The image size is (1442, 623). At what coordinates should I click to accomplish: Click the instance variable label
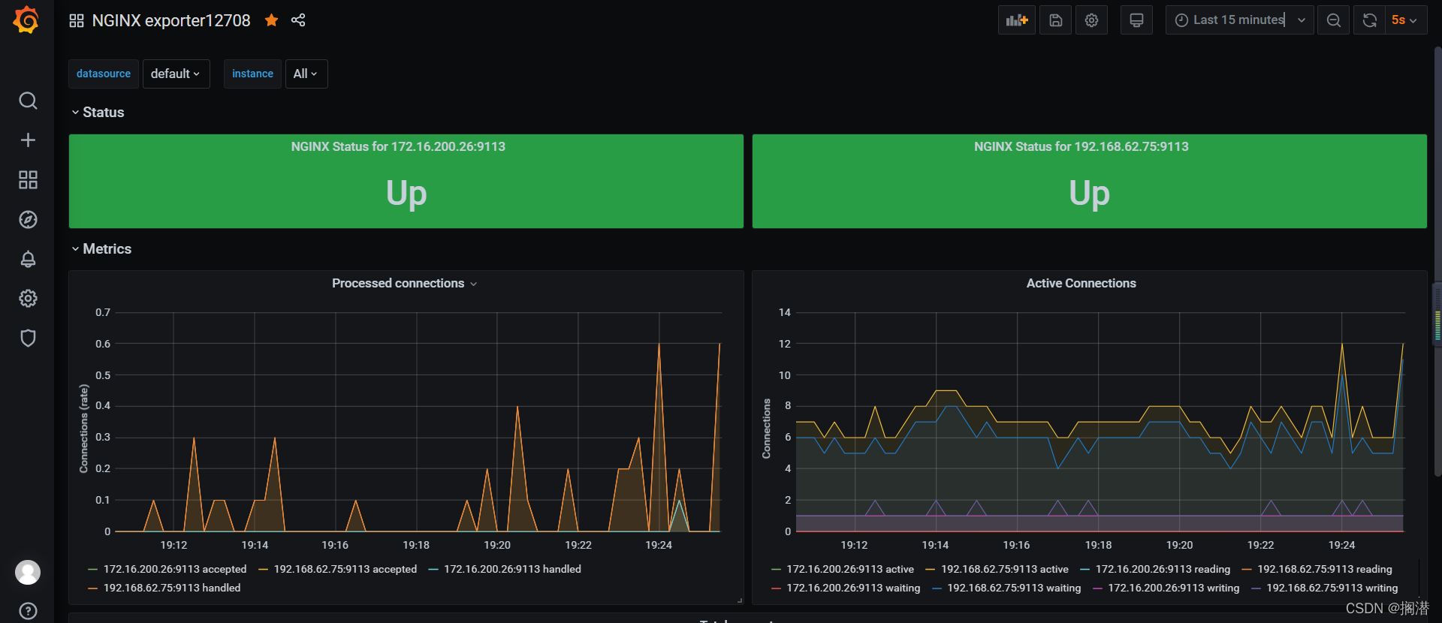tap(252, 74)
